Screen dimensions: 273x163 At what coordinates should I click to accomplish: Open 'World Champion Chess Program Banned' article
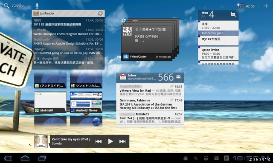click(68, 32)
